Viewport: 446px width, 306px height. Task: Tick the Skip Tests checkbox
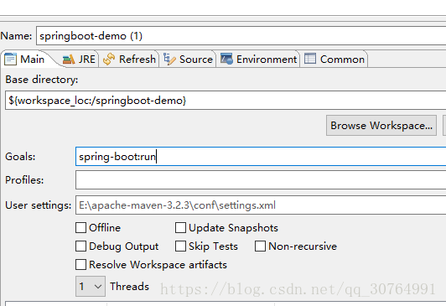click(180, 246)
